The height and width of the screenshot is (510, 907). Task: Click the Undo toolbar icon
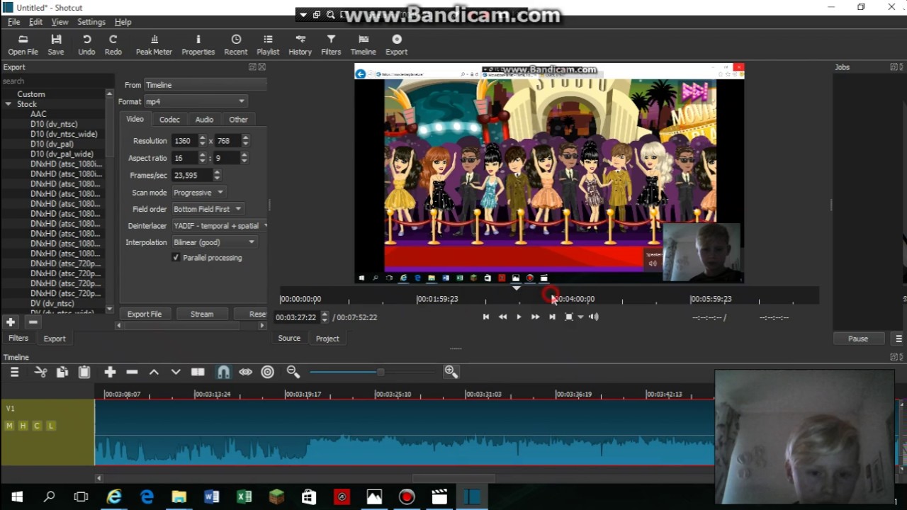coord(86,45)
